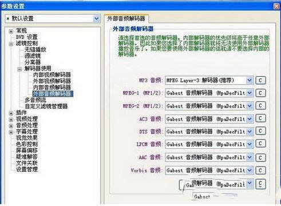Click the C button for MPEG-1 (MP1/2)

pyautogui.click(x=260, y=93)
